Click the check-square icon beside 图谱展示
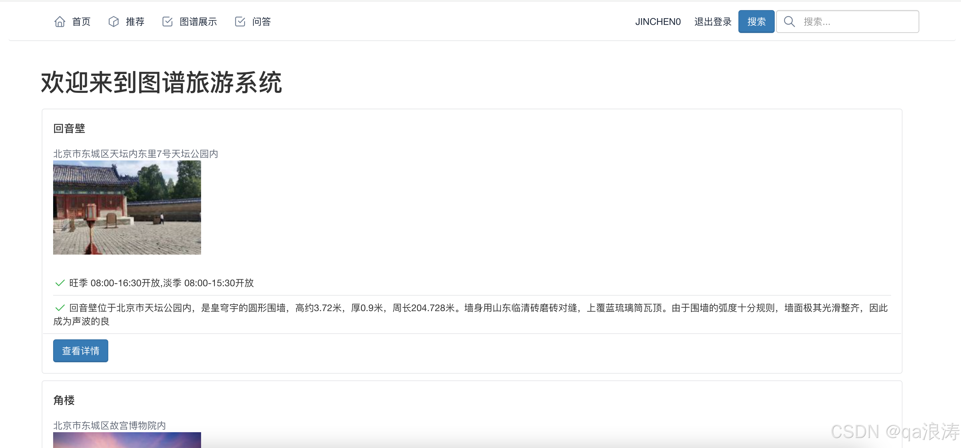 point(167,22)
